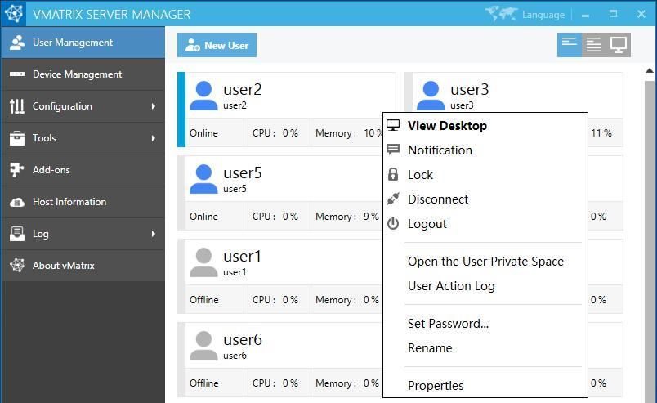This screenshot has width=657, height=403.
Task: Select the user3 card name
Action: pyautogui.click(x=469, y=89)
